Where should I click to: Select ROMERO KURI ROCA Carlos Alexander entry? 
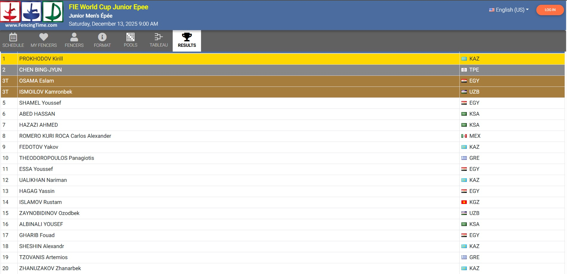point(65,136)
